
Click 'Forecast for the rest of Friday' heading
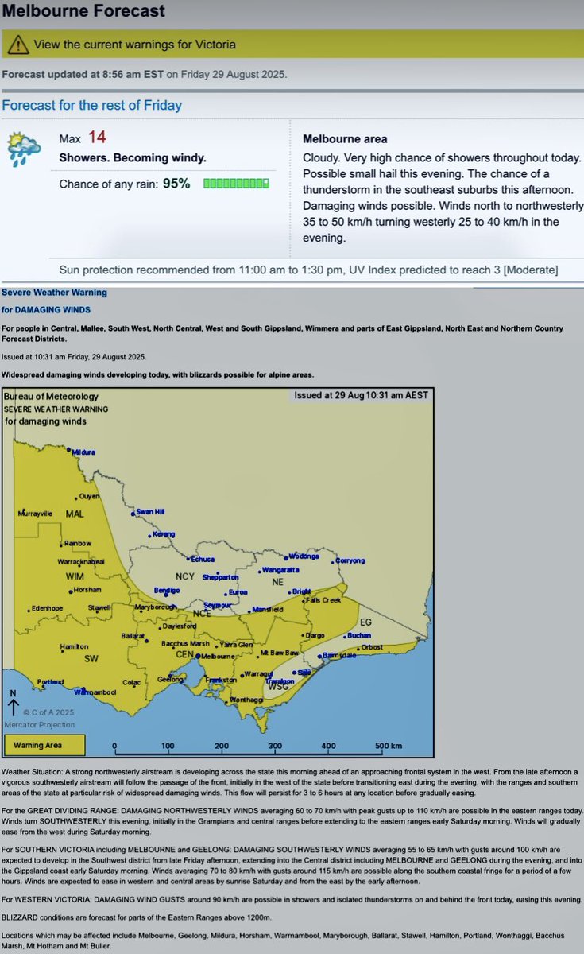(92, 105)
